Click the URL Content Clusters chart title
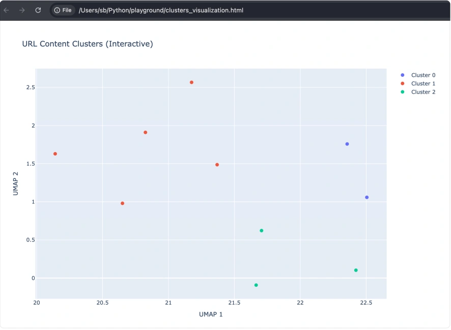Image resolution: width=451 pixels, height=330 pixels. click(x=88, y=44)
